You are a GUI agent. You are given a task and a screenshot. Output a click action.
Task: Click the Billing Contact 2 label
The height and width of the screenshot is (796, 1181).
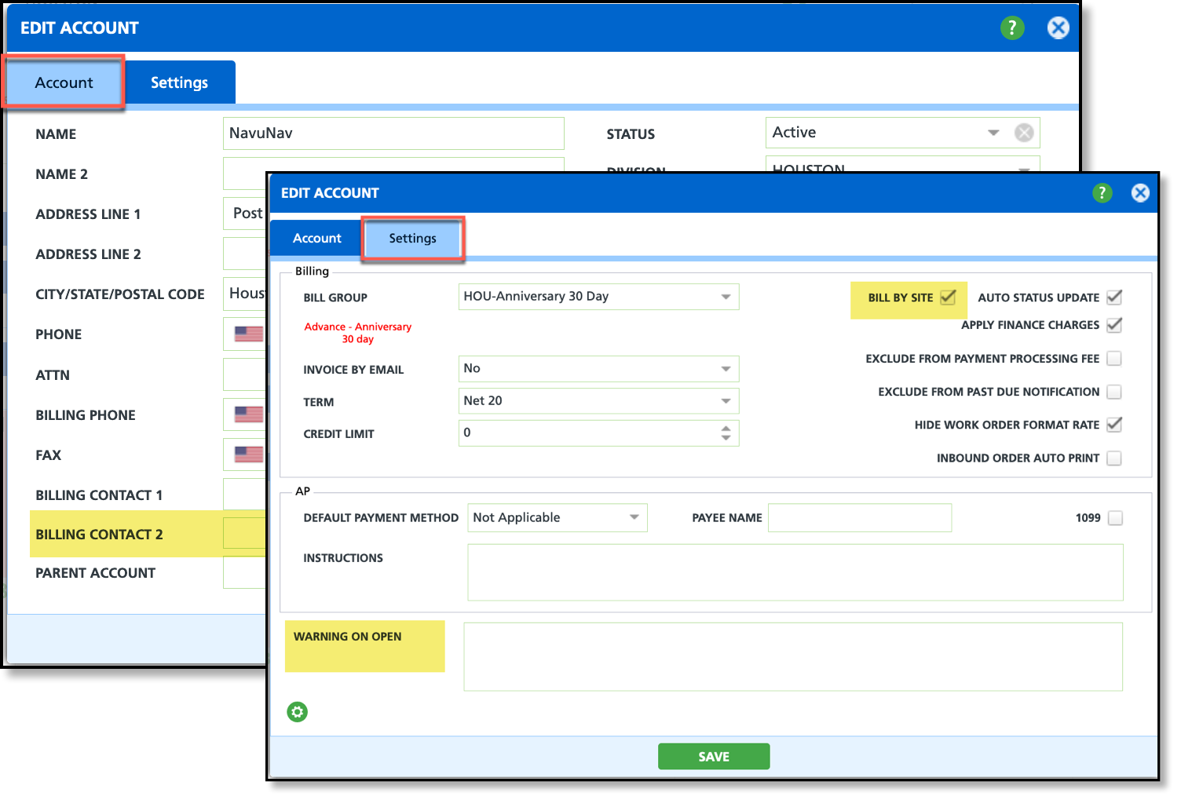[99, 535]
